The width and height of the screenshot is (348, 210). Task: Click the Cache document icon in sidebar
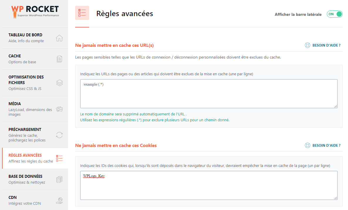coord(59,59)
